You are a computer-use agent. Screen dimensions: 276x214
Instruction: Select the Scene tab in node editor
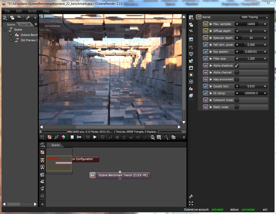point(55,145)
